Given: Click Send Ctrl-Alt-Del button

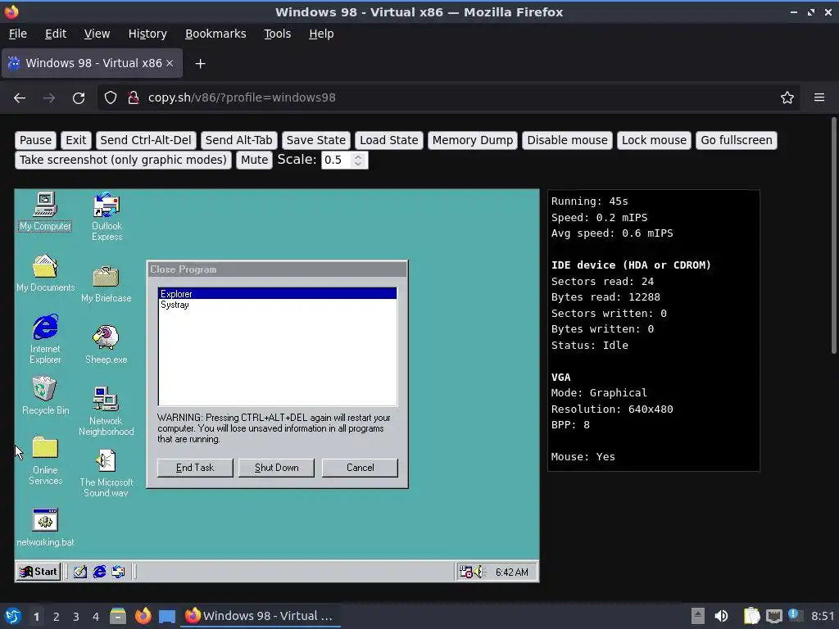Looking at the screenshot, I should tap(146, 140).
